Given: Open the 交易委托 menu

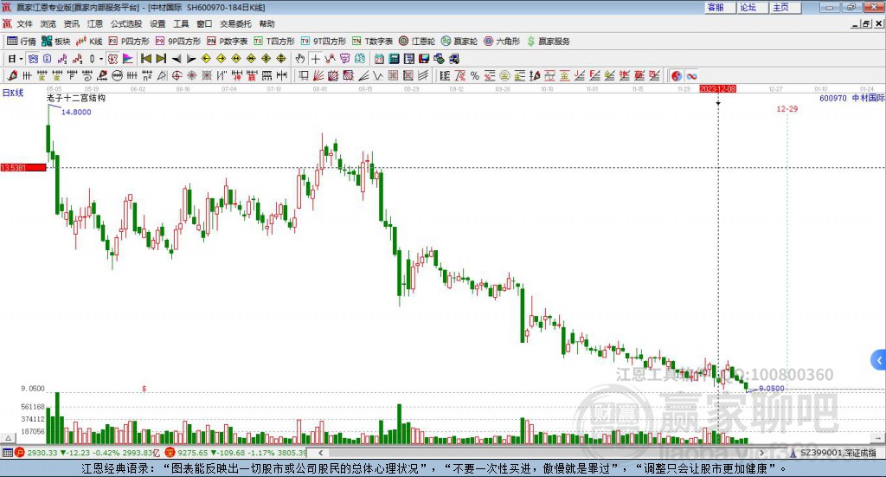Looking at the screenshot, I should [235, 23].
